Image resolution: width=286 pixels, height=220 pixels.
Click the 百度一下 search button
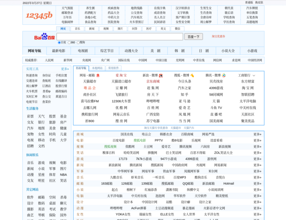coord(193,37)
